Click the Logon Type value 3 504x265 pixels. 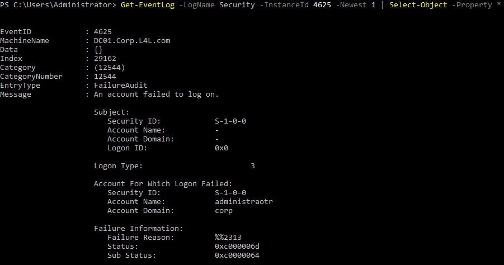tap(253, 166)
